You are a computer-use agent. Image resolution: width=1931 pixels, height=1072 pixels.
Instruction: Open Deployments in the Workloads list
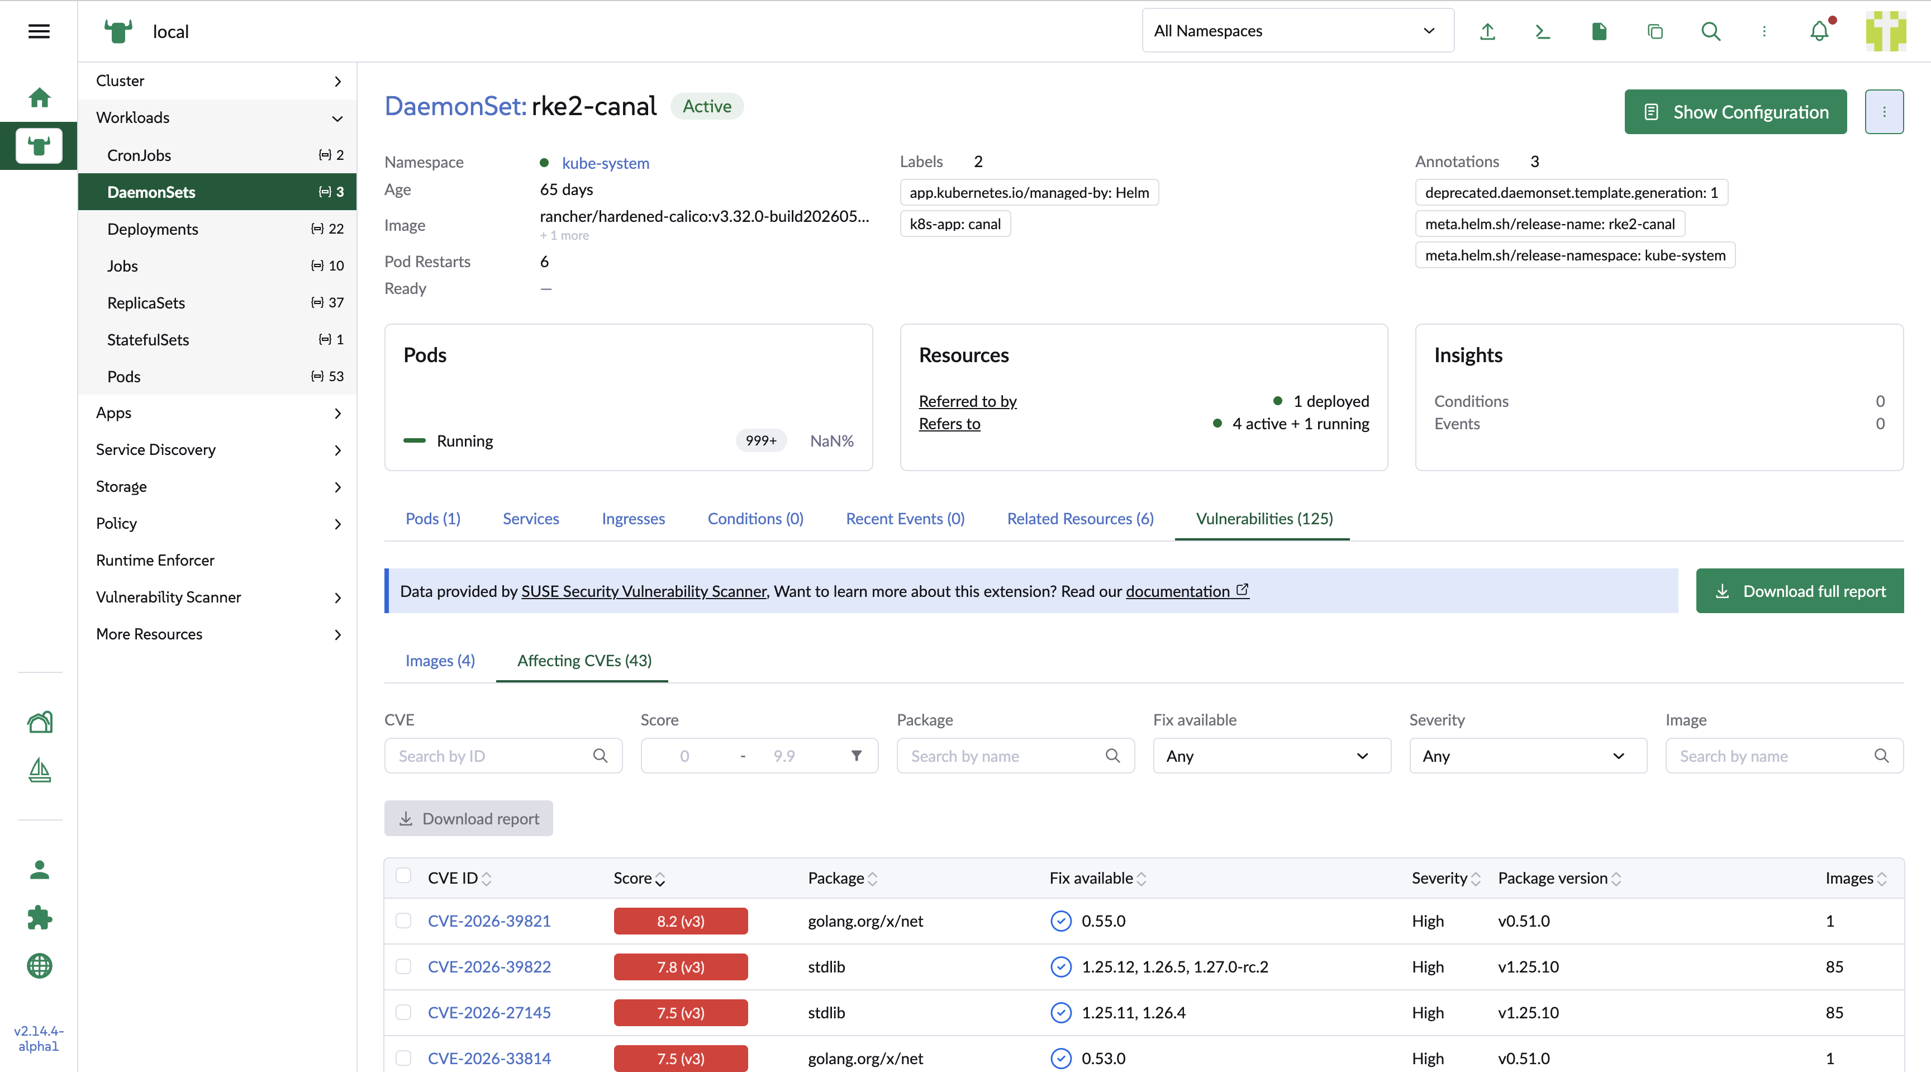[x=217, y=229]
